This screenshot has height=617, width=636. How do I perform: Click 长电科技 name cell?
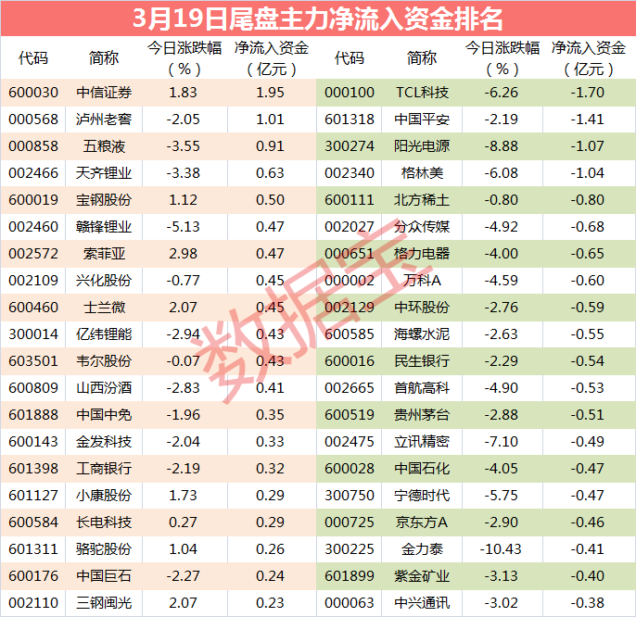tap(104, 523)
